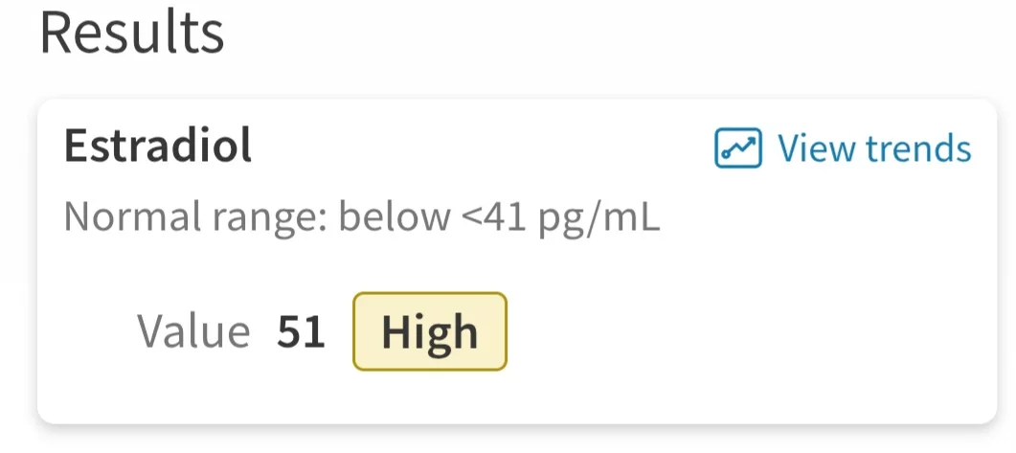This screenshot has width=1016, height=453.
Task: Click the Results section heading
Action: [132, 34]
